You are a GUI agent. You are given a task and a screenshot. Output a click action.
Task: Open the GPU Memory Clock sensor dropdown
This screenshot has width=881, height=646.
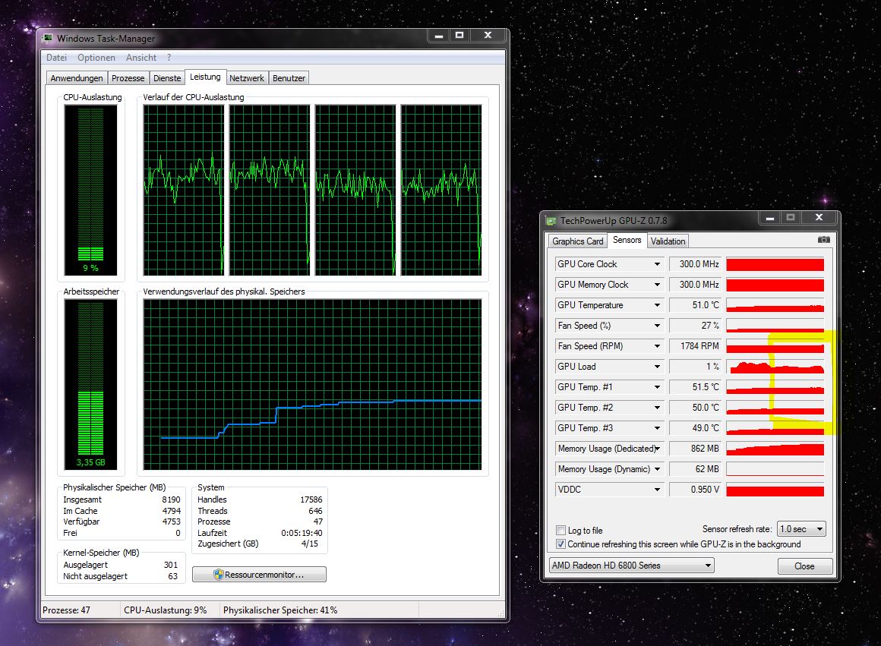point(657,285)
